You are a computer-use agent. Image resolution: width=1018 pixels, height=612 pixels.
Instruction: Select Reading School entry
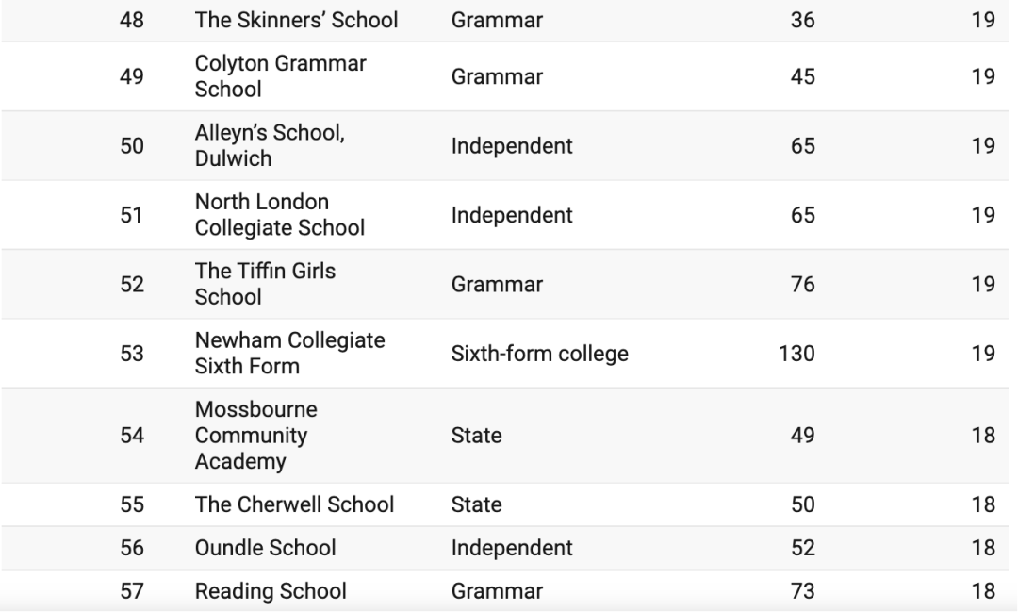pos(271,591)
